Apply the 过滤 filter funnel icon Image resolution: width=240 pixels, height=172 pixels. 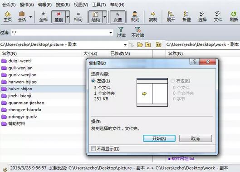tap(121, 32)
